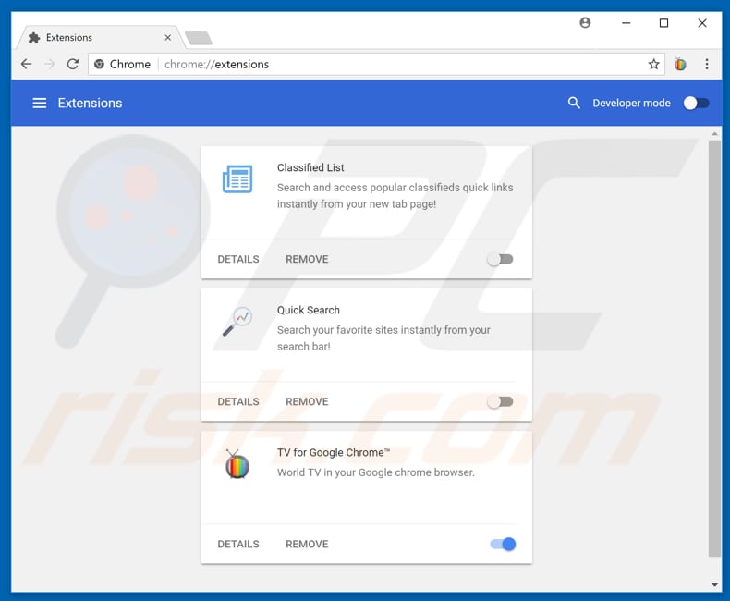The height and width of the screenshot is (601, 730).
Task: Click the Developer mode label
Action: click(x=631, y=103)
